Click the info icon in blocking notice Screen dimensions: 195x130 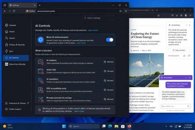click(x=39, y=110)
